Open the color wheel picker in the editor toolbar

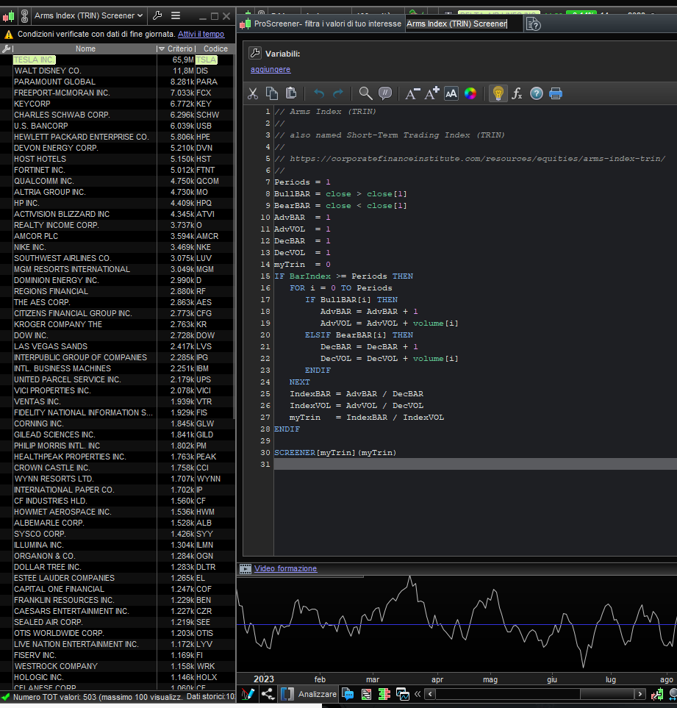click(470, 93)
